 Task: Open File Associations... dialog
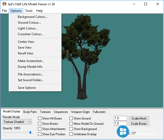coord(35,74)
